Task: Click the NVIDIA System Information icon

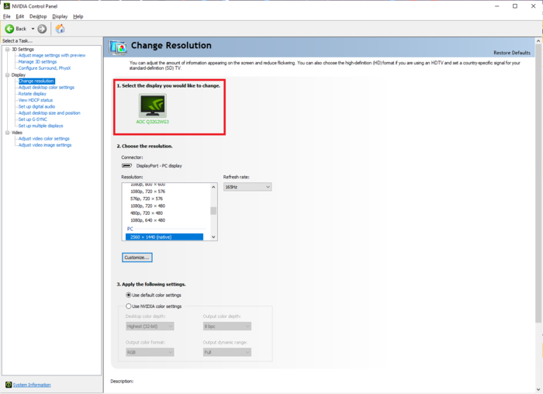Action: (9, 385)
